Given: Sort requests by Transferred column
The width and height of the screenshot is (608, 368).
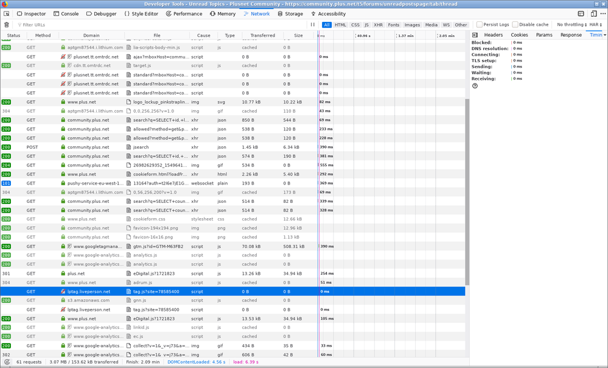Looking at the screenshot, I should pyautogui.click(x=262, y=35).
